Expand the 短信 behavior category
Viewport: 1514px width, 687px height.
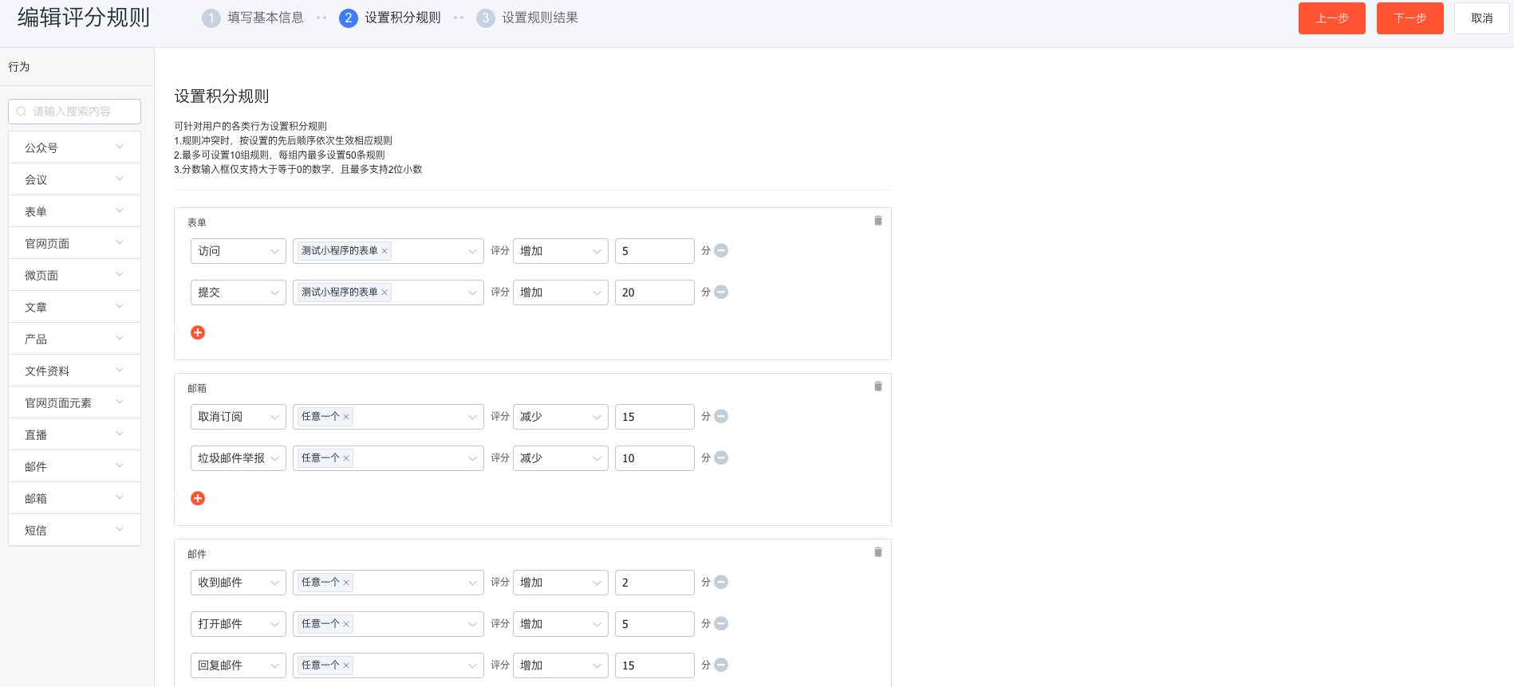(x=74, y=530)
